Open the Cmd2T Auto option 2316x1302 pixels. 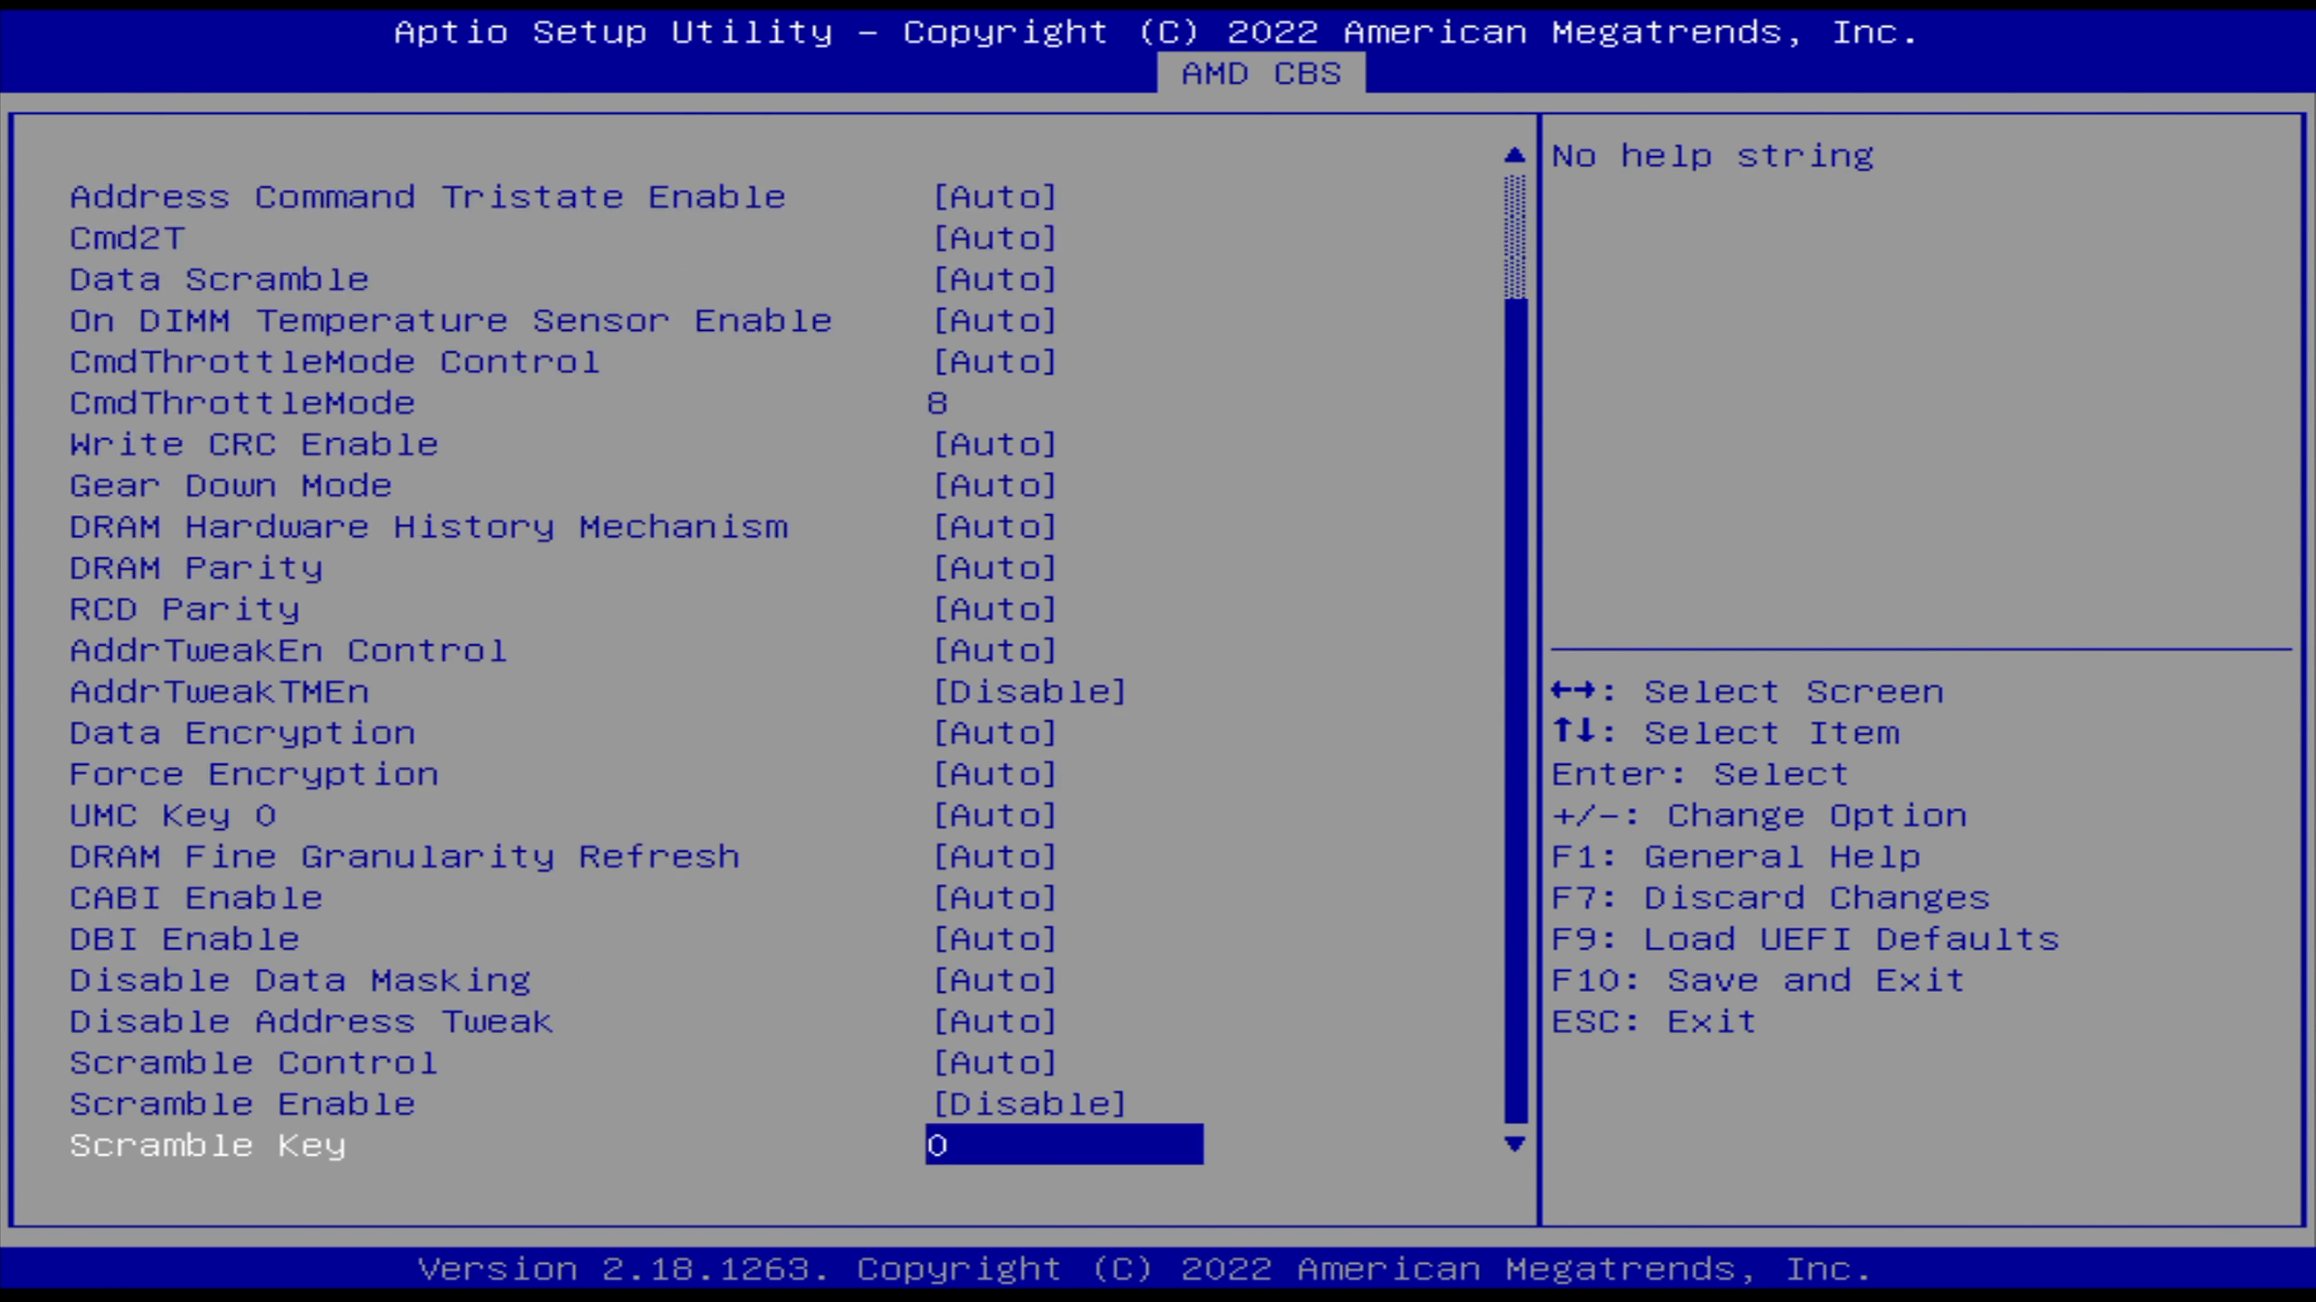pyautogui.click(x=995, y=238)
